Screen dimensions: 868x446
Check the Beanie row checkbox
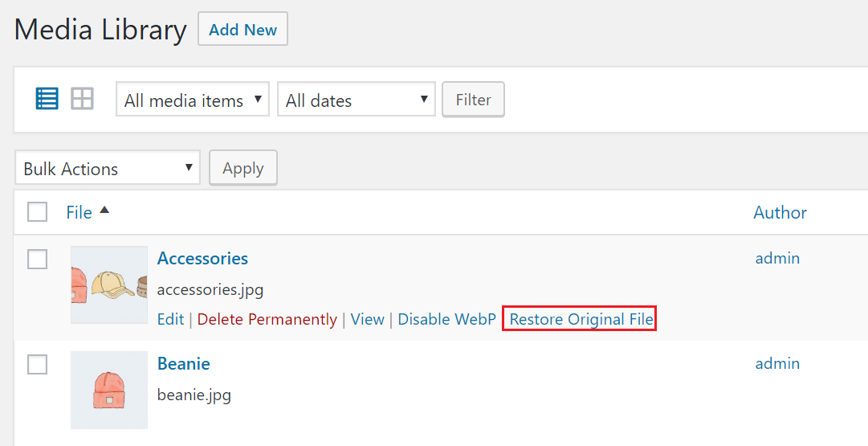[37, 364]
